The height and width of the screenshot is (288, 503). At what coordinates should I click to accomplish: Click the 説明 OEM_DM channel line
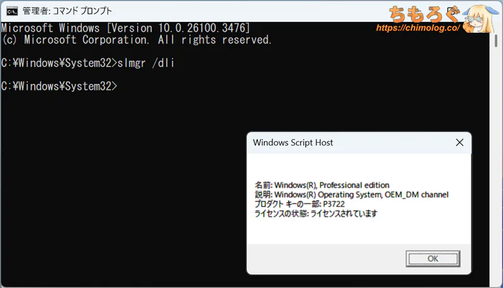[x=351, y=194]
